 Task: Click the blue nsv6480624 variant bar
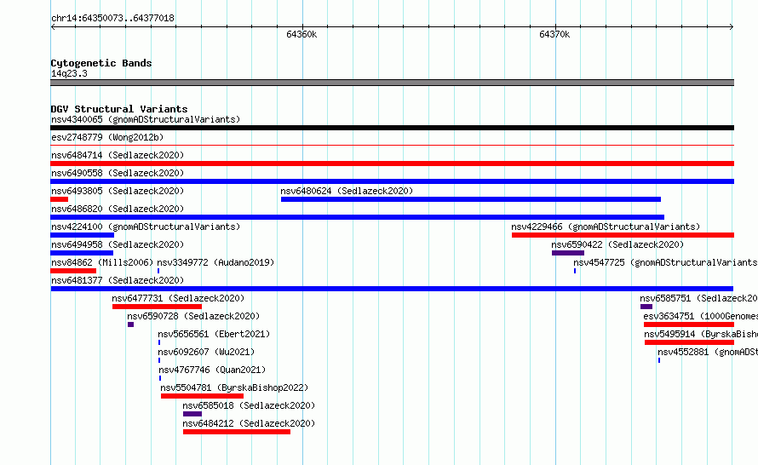pyautogui.click(x=471, y=199)
